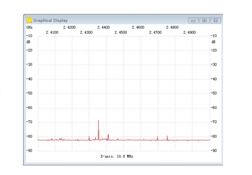Click the 2.4600 frequency label
Viewport: 252px width, 175px height.
click(138, 27)
